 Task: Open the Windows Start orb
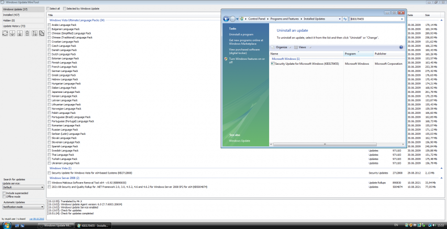click(6, 225)
